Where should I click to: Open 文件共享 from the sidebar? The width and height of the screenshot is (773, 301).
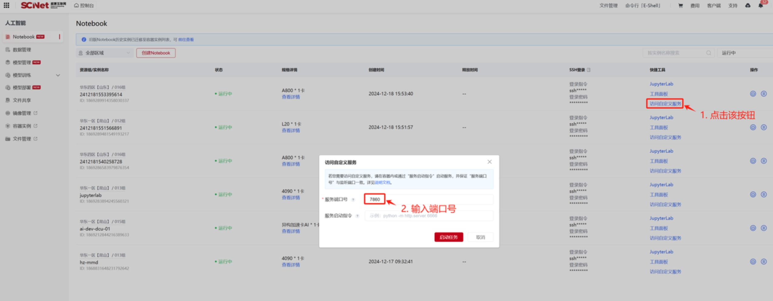click(22, 100)
